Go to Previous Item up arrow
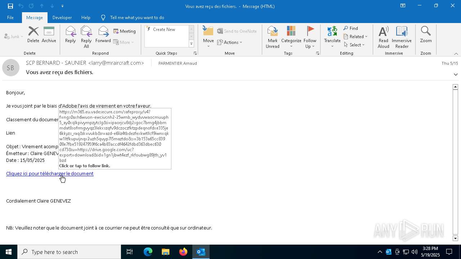The height and width of the screenshot is (259, 461). coord(42,6)
